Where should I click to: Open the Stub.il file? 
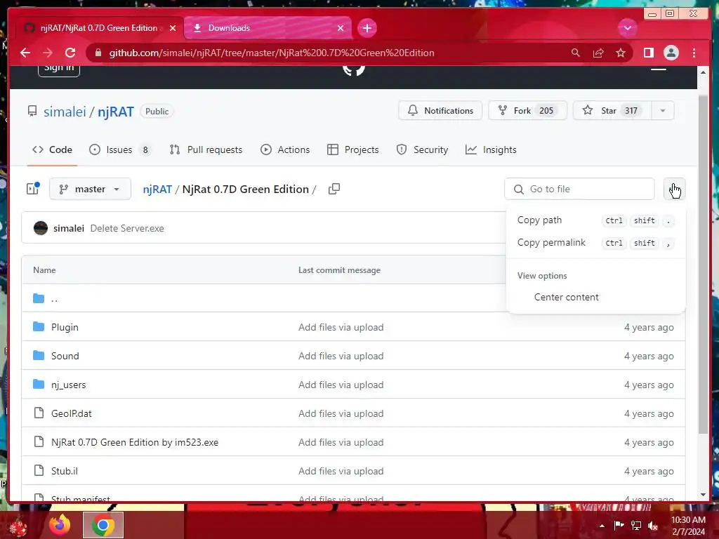pyautogui.click(x=64, y=471)
